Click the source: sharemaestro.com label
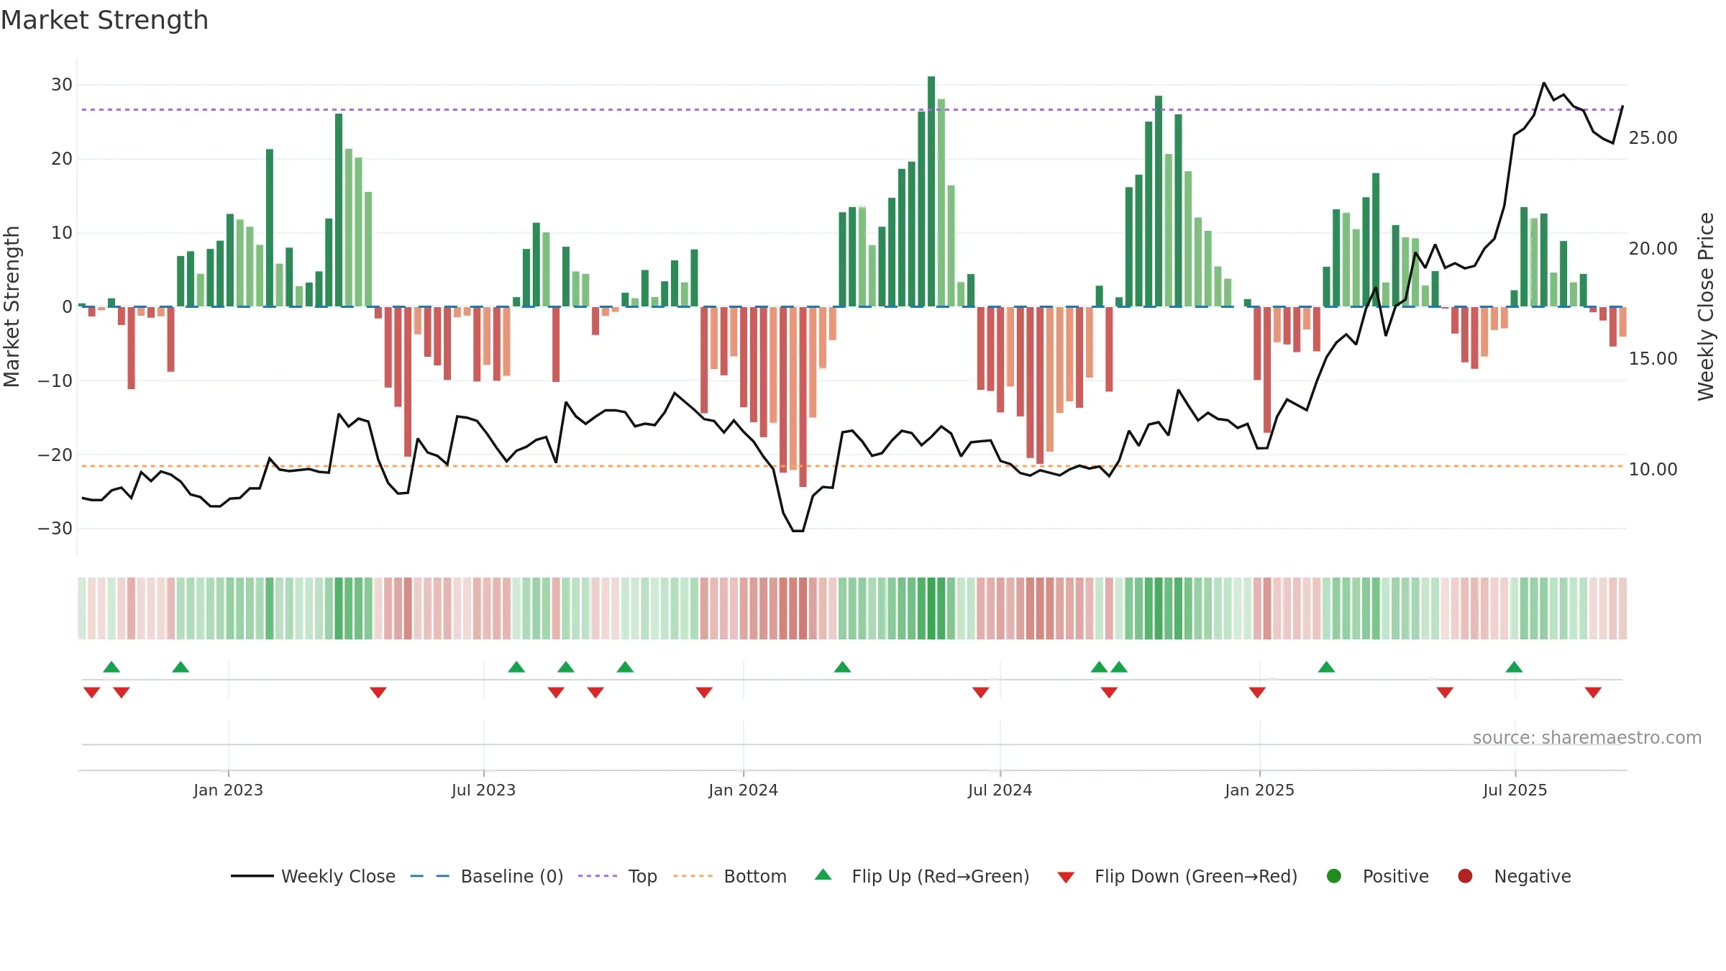 (x=1587, y=737)
